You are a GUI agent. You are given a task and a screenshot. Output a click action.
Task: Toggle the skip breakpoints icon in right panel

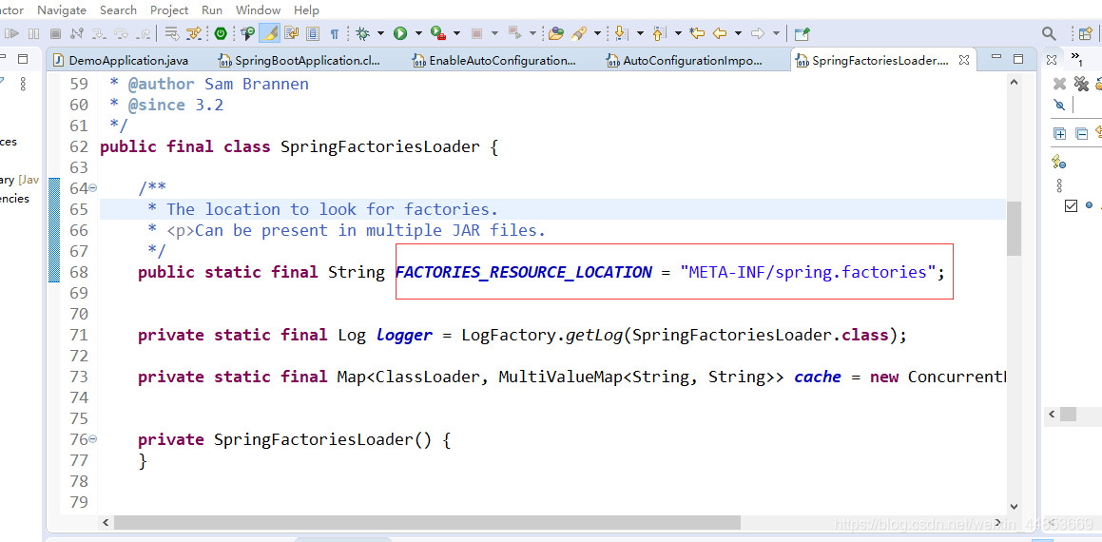coord(1060,106)
